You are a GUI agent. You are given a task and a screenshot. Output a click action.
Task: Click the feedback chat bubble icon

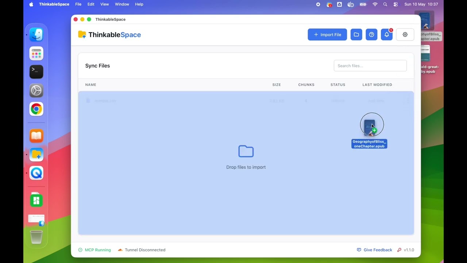[x=359, y=250]
